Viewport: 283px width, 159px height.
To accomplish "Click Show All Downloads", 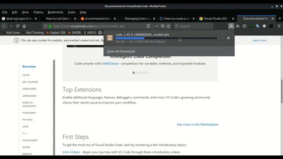I will point(121,51).
